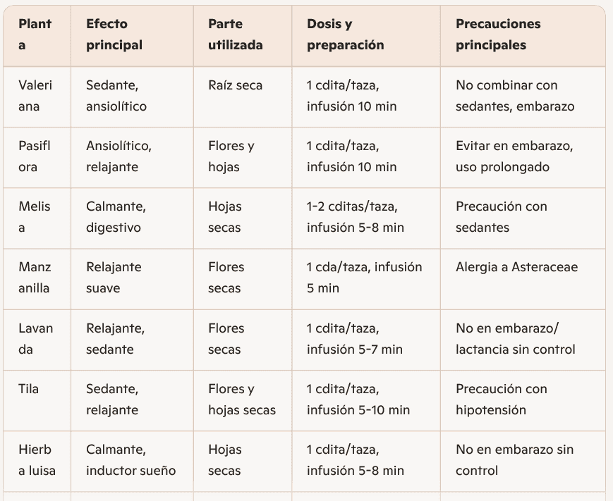Click the "Planta" column header
The image size is (613, 501).
(35, 35)
